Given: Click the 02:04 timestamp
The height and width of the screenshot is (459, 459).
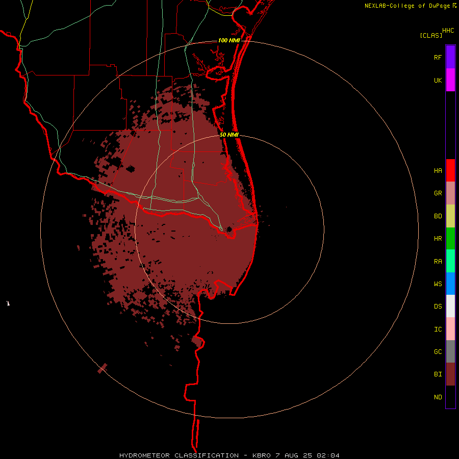Looking at the screenshot, I should coord(328,455).
